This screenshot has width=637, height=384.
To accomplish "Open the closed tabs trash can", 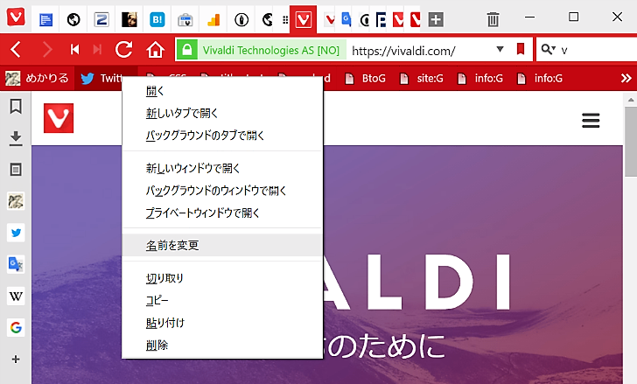I will [x=493, y=19].
